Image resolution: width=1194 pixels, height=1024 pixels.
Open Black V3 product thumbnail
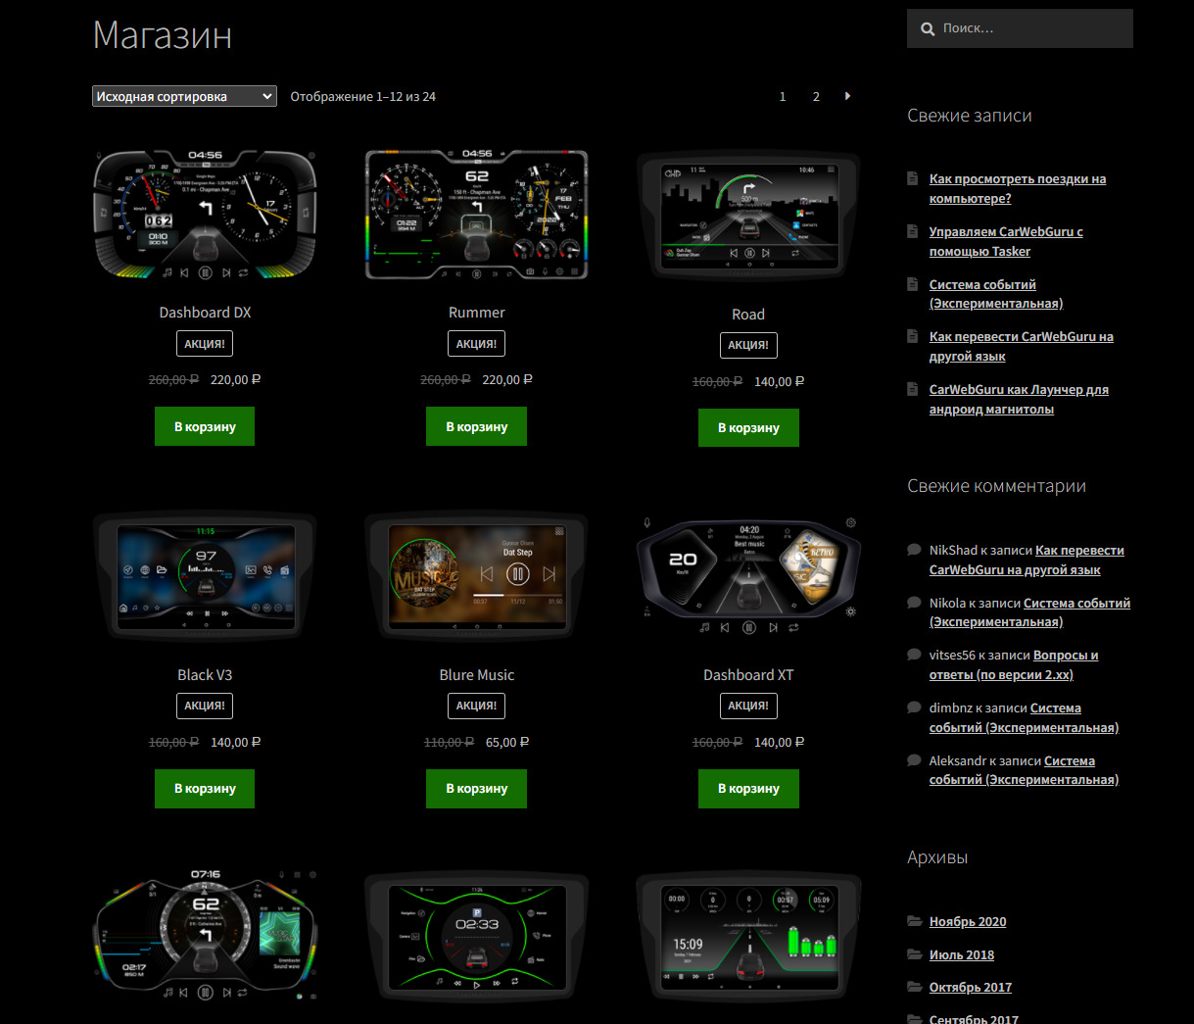click(x=205, y=577)
